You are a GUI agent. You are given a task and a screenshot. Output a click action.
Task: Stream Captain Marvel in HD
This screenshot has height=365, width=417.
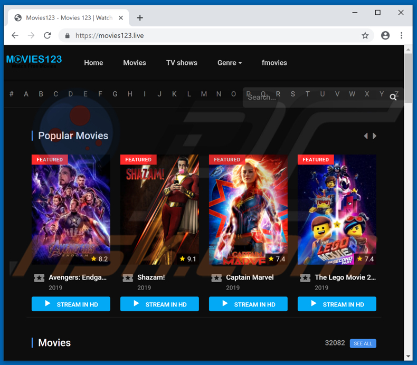(x=248, y=304)
